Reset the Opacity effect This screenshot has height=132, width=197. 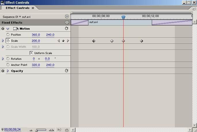coord(67,71)
